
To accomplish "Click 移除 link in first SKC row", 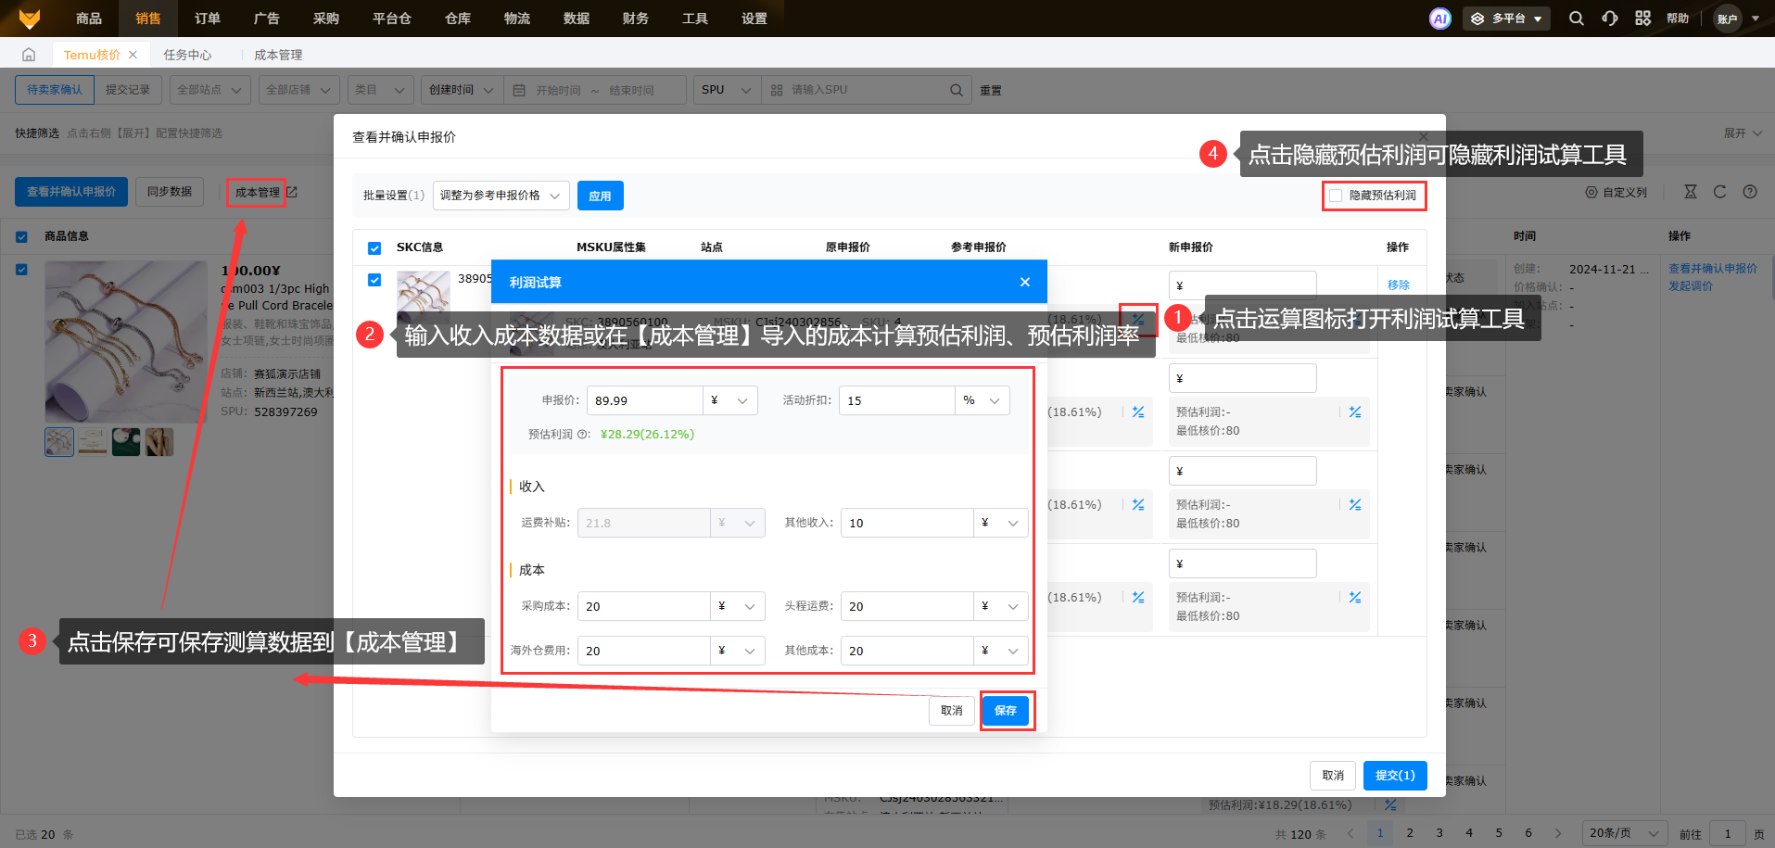I will (x=1398, y=285).
